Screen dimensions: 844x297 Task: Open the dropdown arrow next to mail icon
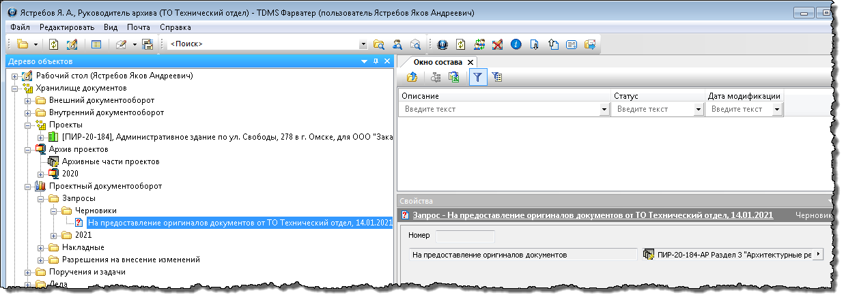135,44
